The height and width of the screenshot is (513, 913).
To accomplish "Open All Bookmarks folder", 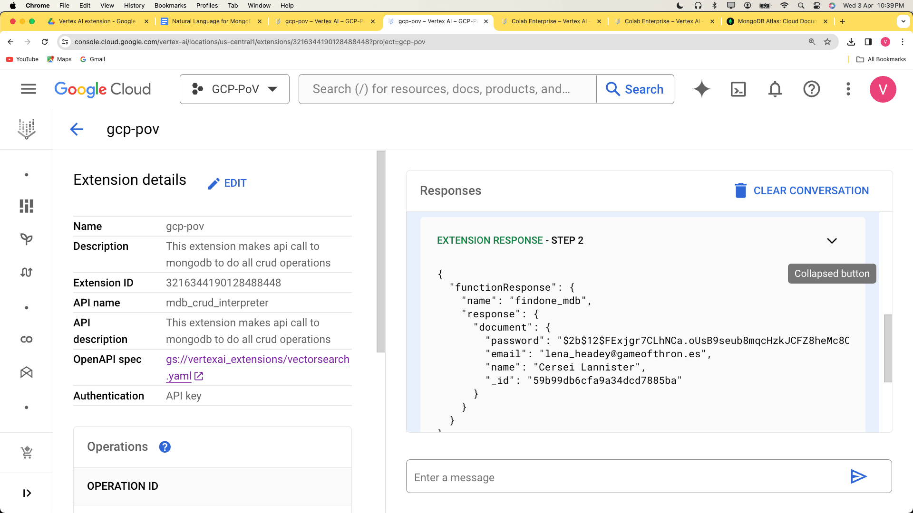I will [x=881, y=59].
